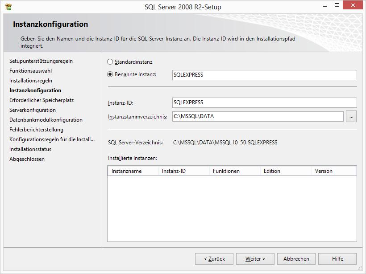Maximize the setup window

tap(337, 5)
